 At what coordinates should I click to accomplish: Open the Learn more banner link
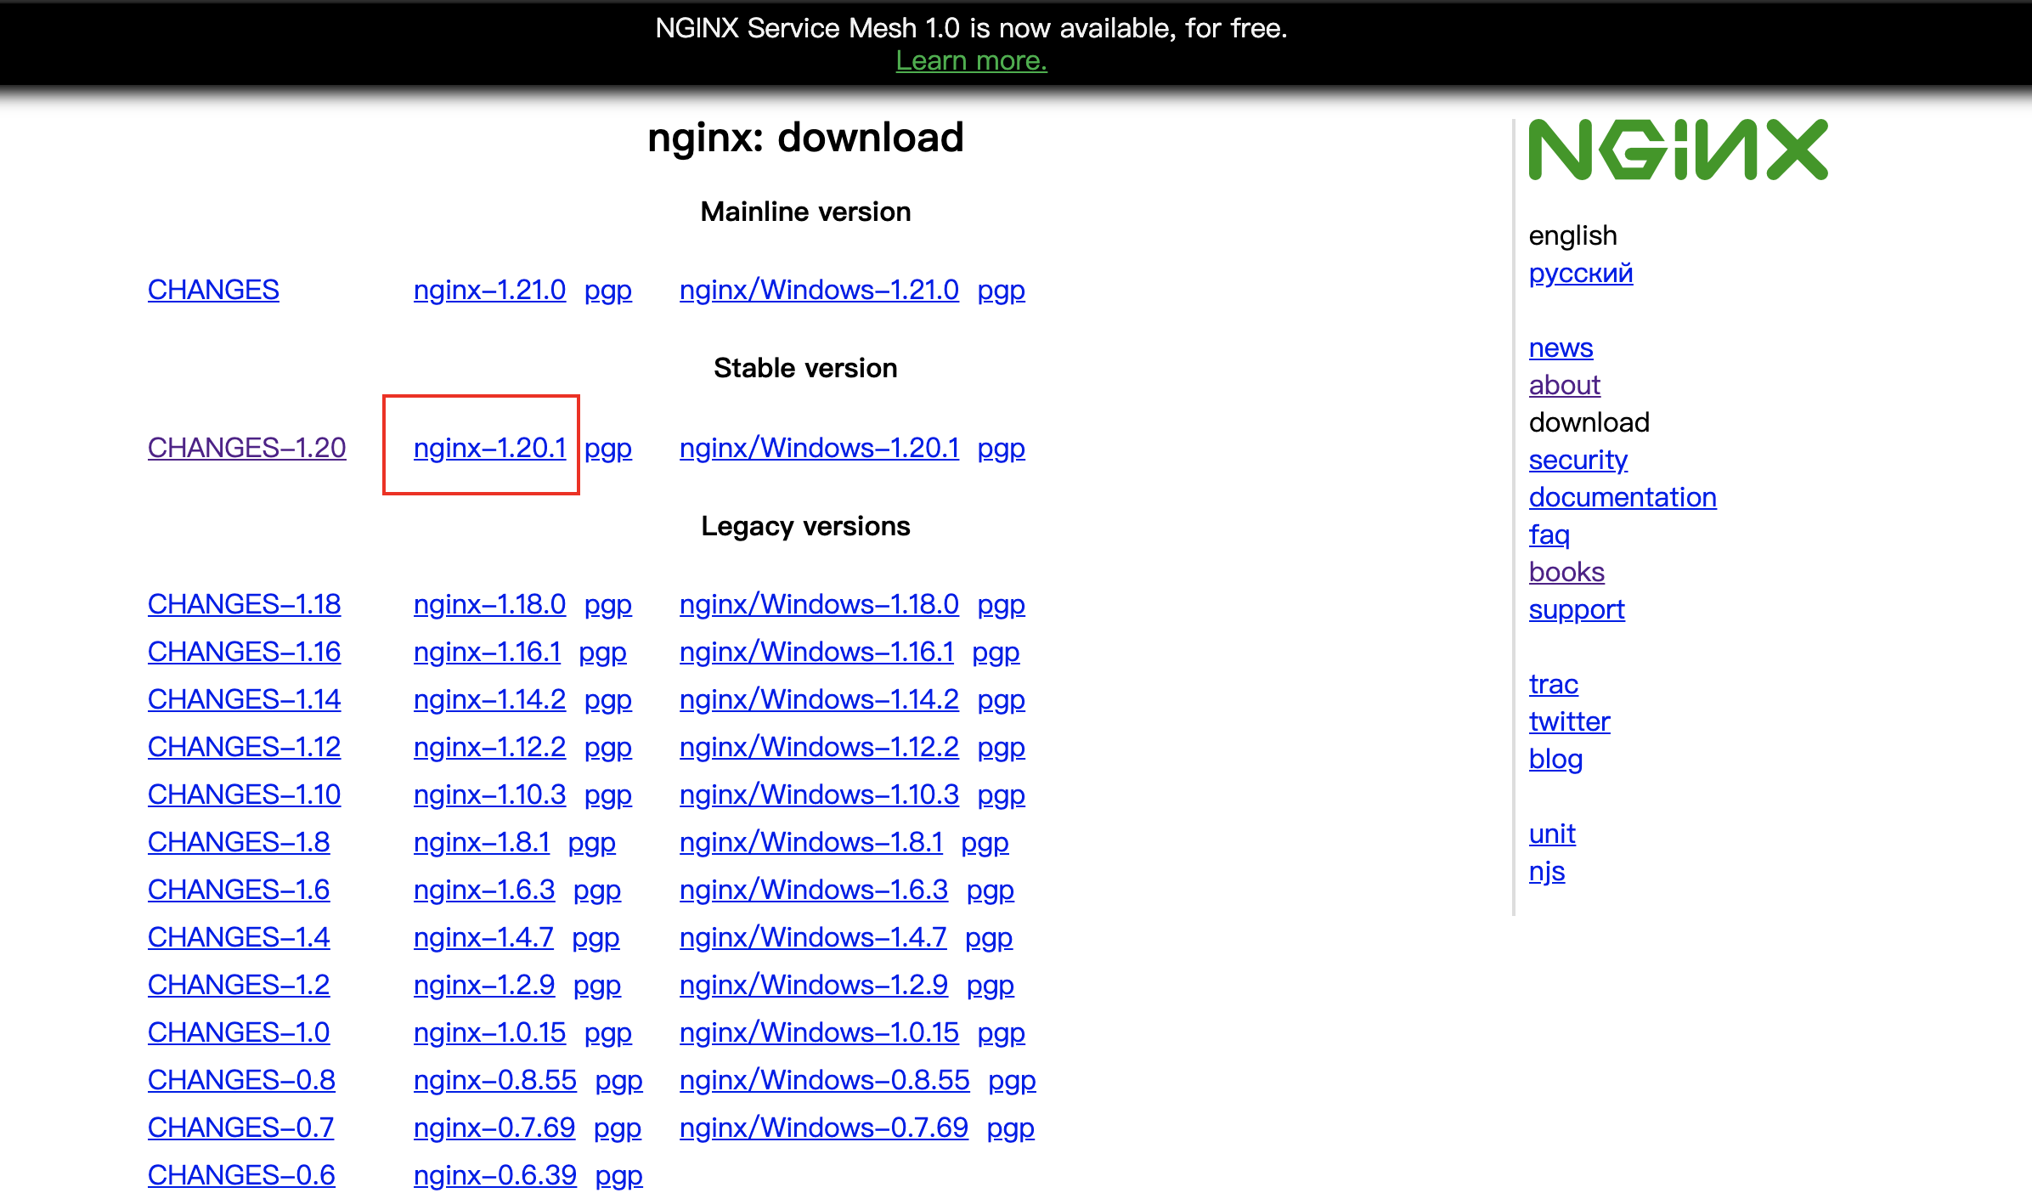971,61
